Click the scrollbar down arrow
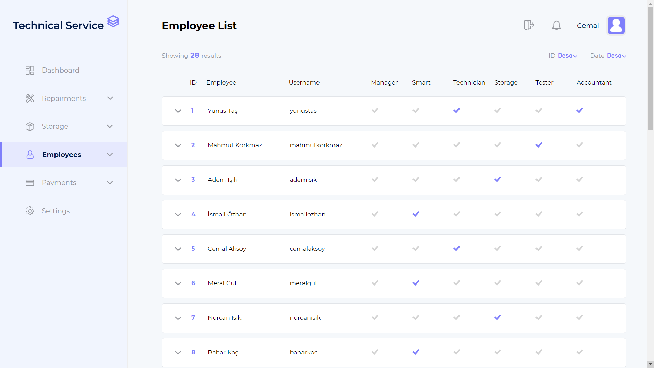 [650, 364]
